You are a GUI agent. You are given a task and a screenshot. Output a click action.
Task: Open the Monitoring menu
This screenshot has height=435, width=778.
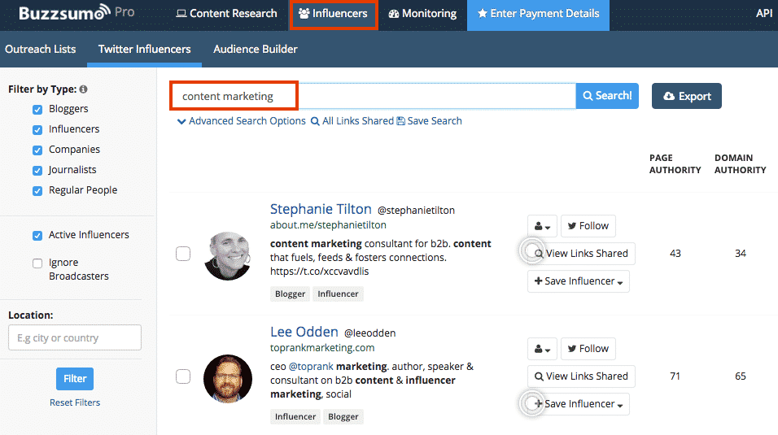point(422,13)
